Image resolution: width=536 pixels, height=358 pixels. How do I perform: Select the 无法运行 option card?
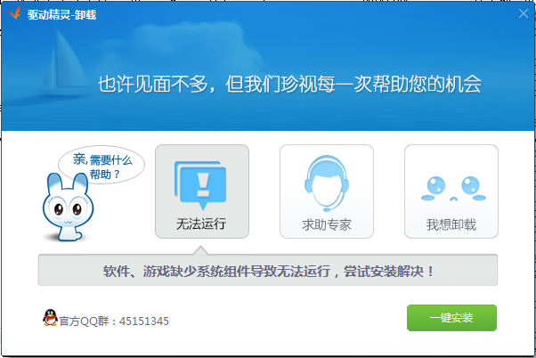(202, 191)
